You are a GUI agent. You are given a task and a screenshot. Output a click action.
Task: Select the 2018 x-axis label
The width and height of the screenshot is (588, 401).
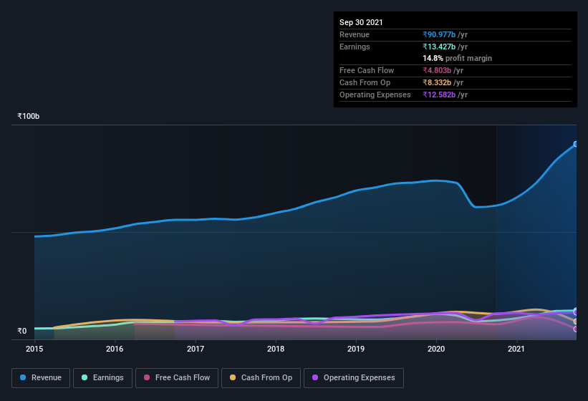point(276,349)
